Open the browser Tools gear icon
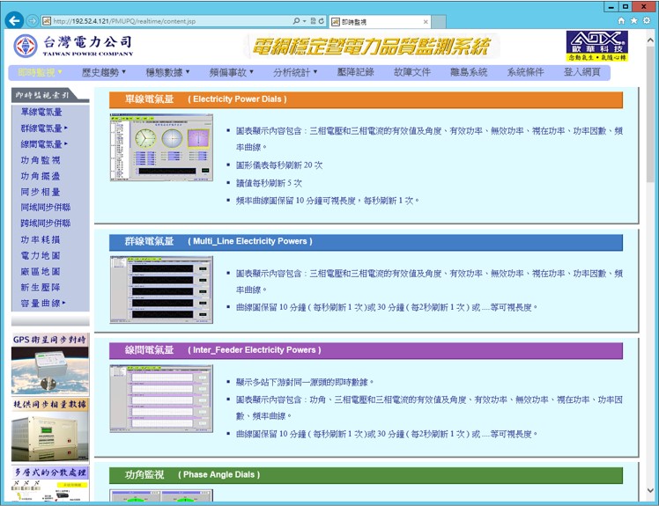Image resolution: width=659 pixels, height=506 pixels. pos(647,20)
